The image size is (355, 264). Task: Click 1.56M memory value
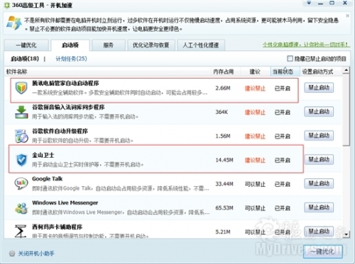click(223, 136)
